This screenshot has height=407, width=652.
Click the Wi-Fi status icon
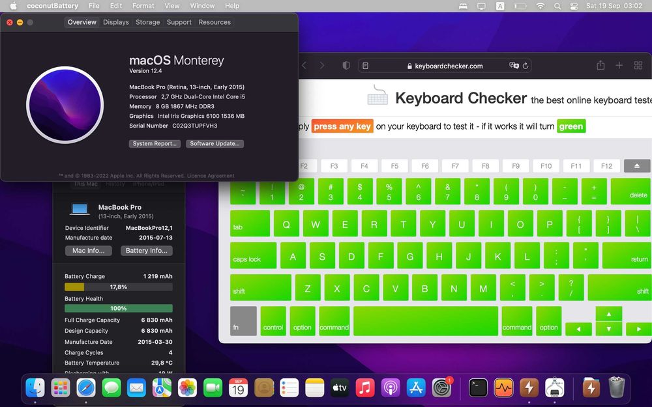tap(540, 6)
